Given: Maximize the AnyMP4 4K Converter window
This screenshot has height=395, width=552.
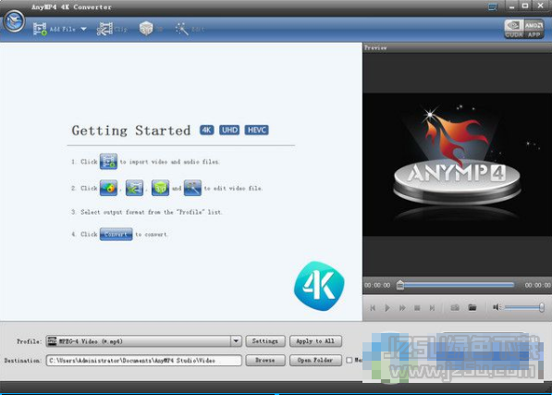Looking at the screenshot, I should 525,6.
